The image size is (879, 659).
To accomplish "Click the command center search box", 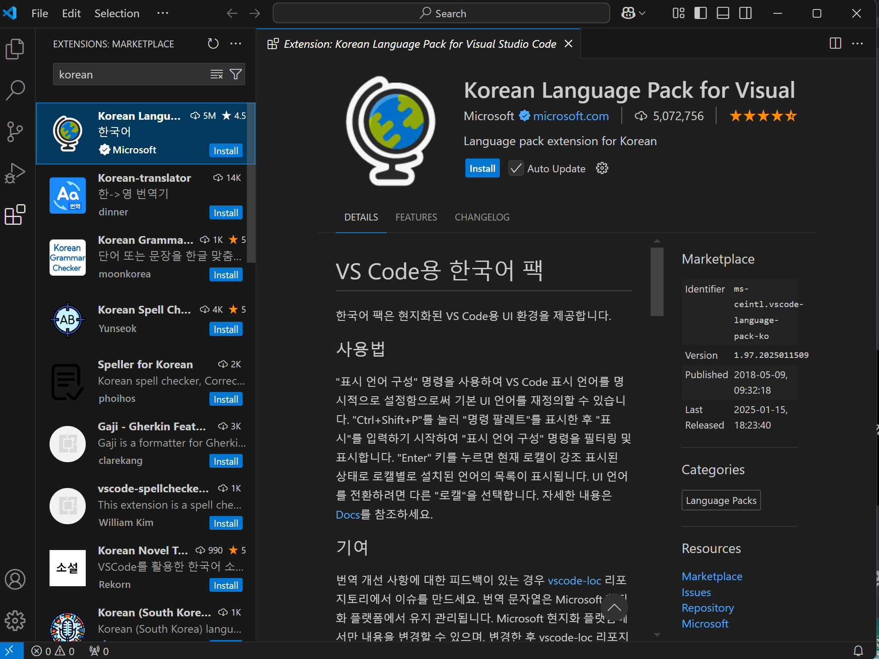I will point(441,13).
